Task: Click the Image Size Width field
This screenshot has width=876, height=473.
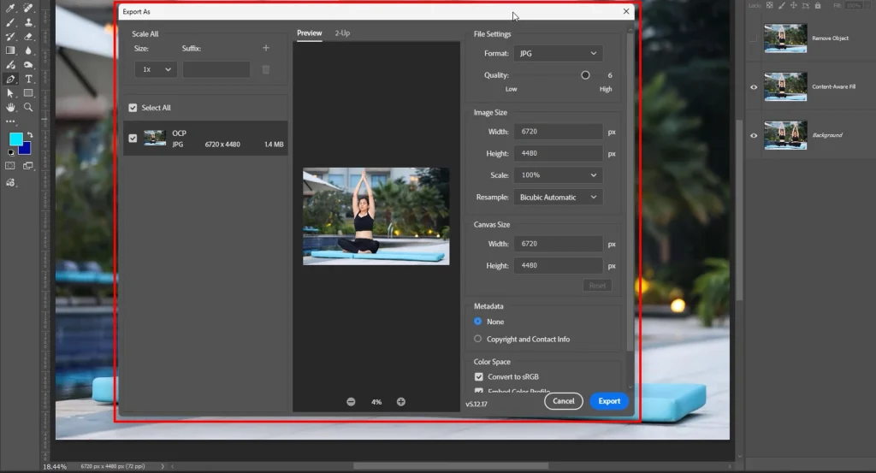Action: tap(558, 131)
